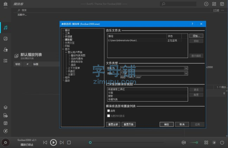Enable the 启用 checkbox
228x148 pixels.
pyautogui.click(x=108, y=111)
